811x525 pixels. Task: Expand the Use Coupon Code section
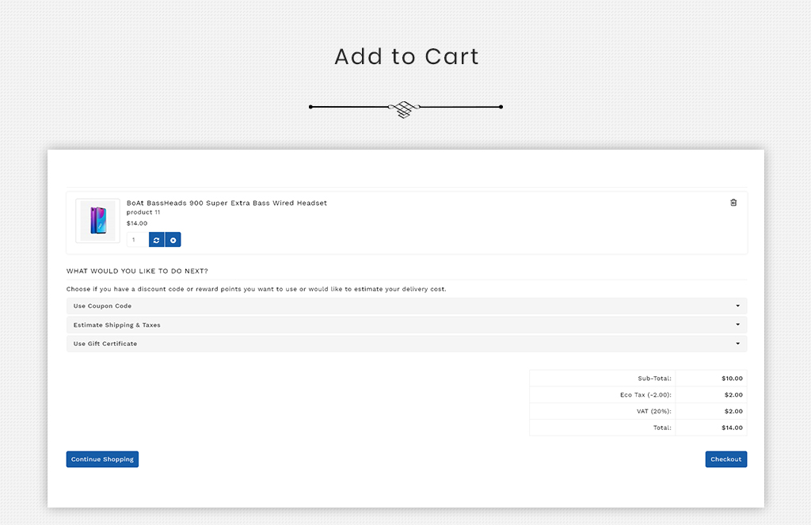pyautogui.click(x=103, y=306)
